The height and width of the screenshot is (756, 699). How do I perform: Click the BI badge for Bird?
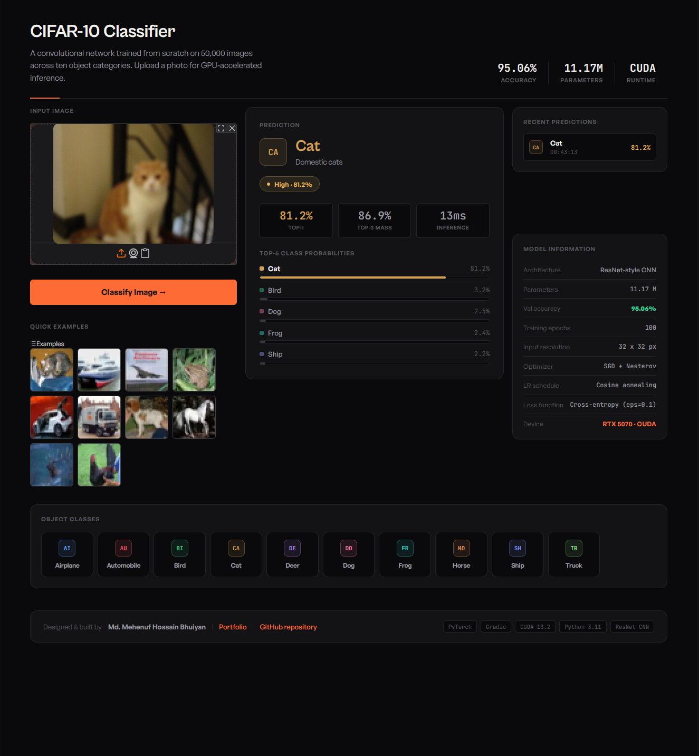coord(180,548)
